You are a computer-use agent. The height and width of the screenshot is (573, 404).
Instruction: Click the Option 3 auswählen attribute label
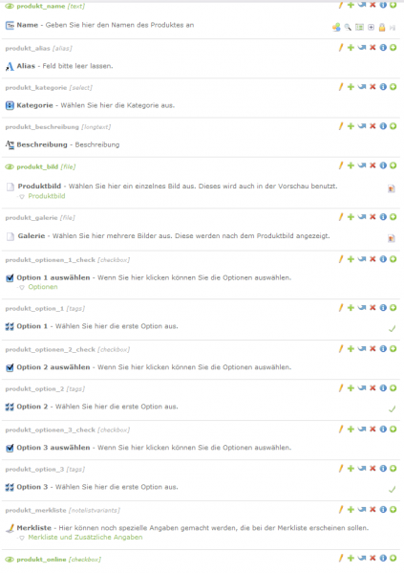point(53,448)
